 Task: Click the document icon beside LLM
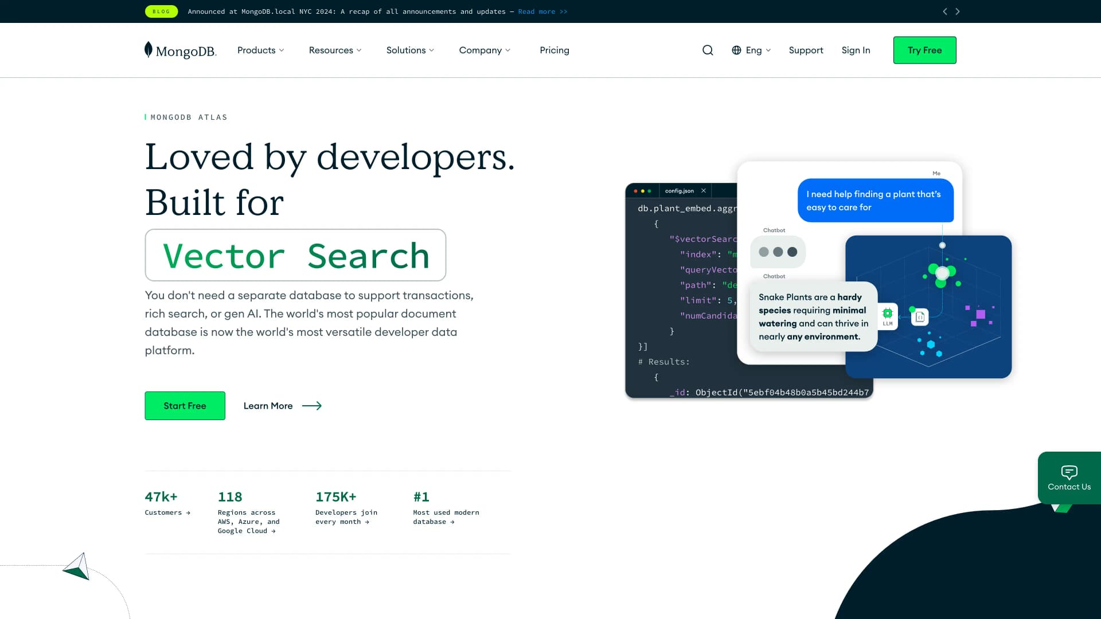click(920, 317)
